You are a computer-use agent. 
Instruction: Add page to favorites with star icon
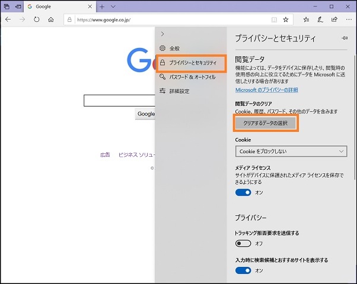tap(286, 19)
